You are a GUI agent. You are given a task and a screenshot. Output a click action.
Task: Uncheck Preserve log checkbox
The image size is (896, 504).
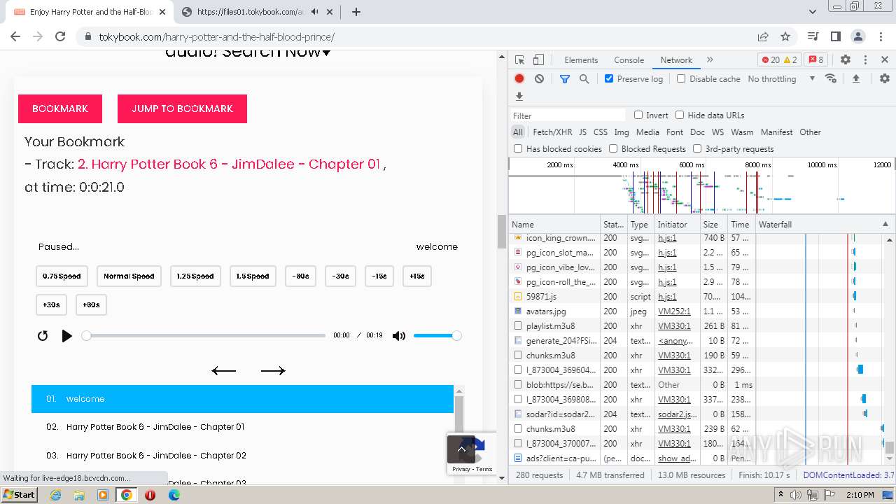[609, 78]
